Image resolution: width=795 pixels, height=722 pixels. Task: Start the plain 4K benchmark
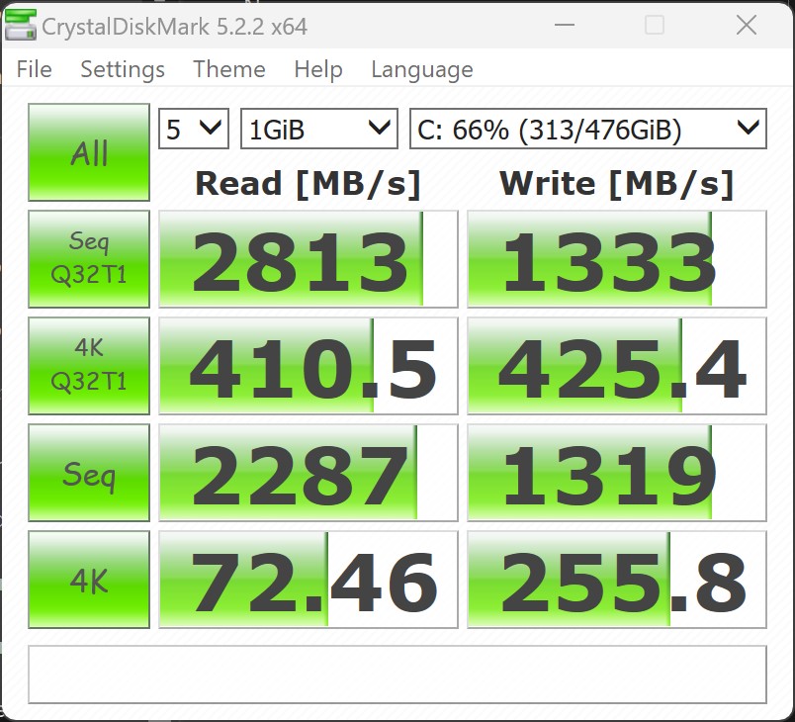pos(89,580)
